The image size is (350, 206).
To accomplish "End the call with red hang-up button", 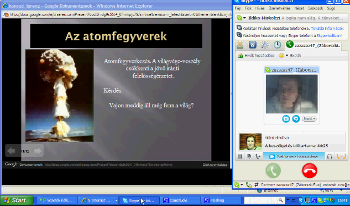I will (310, 171).
